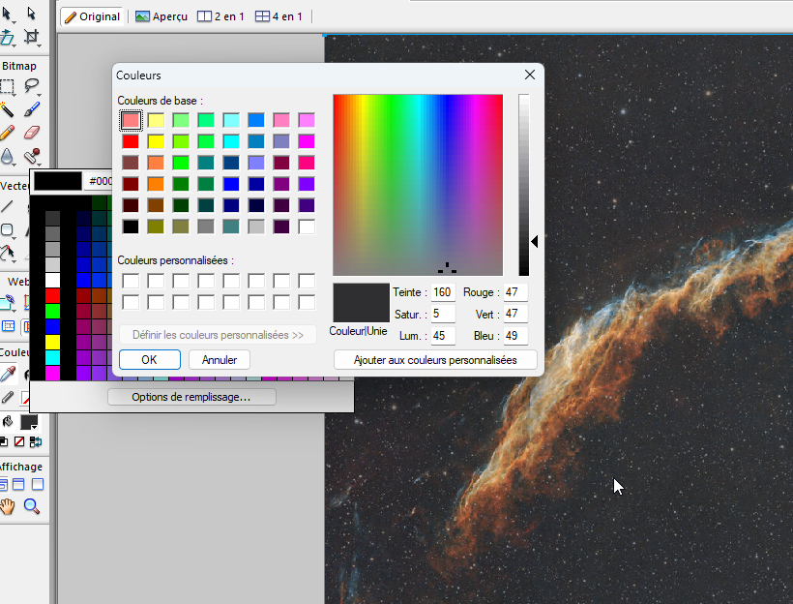Click the swap stroke and fill colors icon
Screen dimensions: 793x604
click(36, 442)
